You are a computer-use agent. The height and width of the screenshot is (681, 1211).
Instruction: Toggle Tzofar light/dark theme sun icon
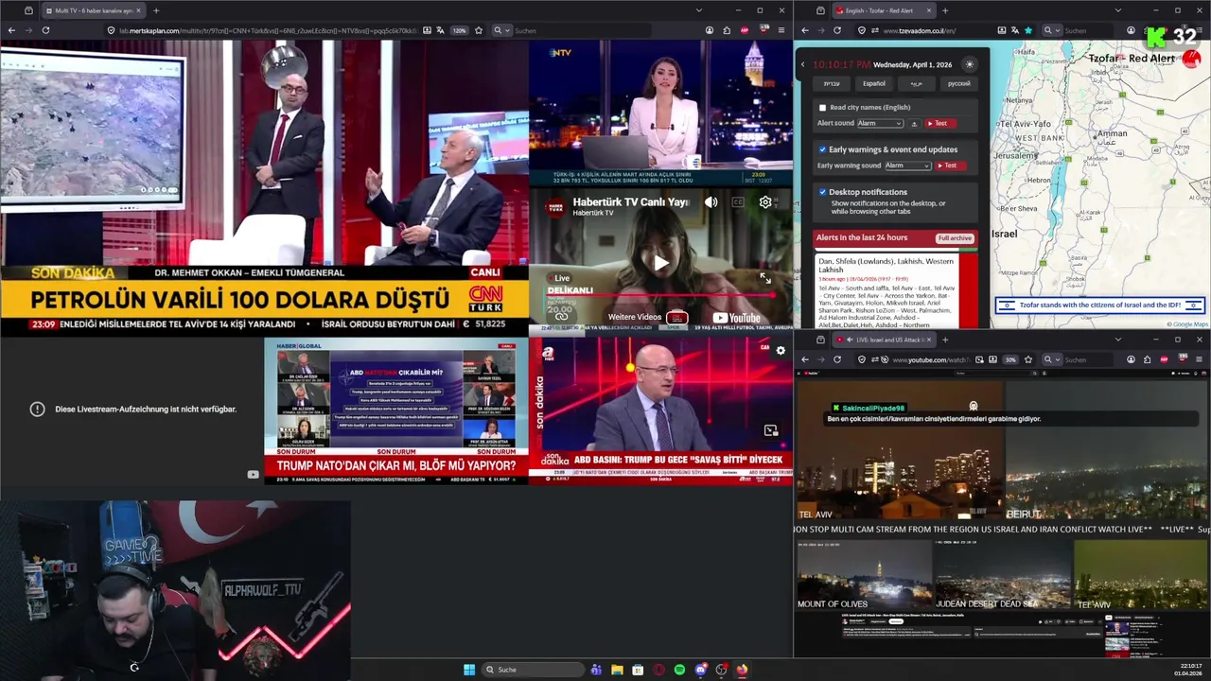click(x=969, y=64)
